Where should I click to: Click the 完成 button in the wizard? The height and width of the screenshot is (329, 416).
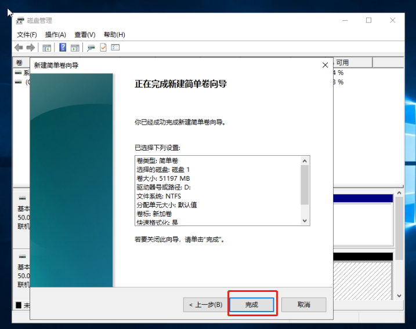pos(251,305)
